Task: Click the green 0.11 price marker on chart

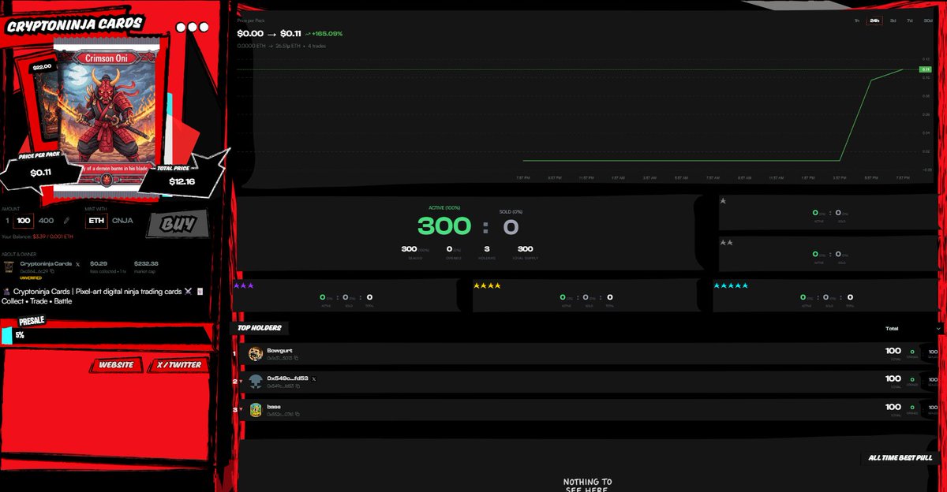Action: [x=925, y=69]
